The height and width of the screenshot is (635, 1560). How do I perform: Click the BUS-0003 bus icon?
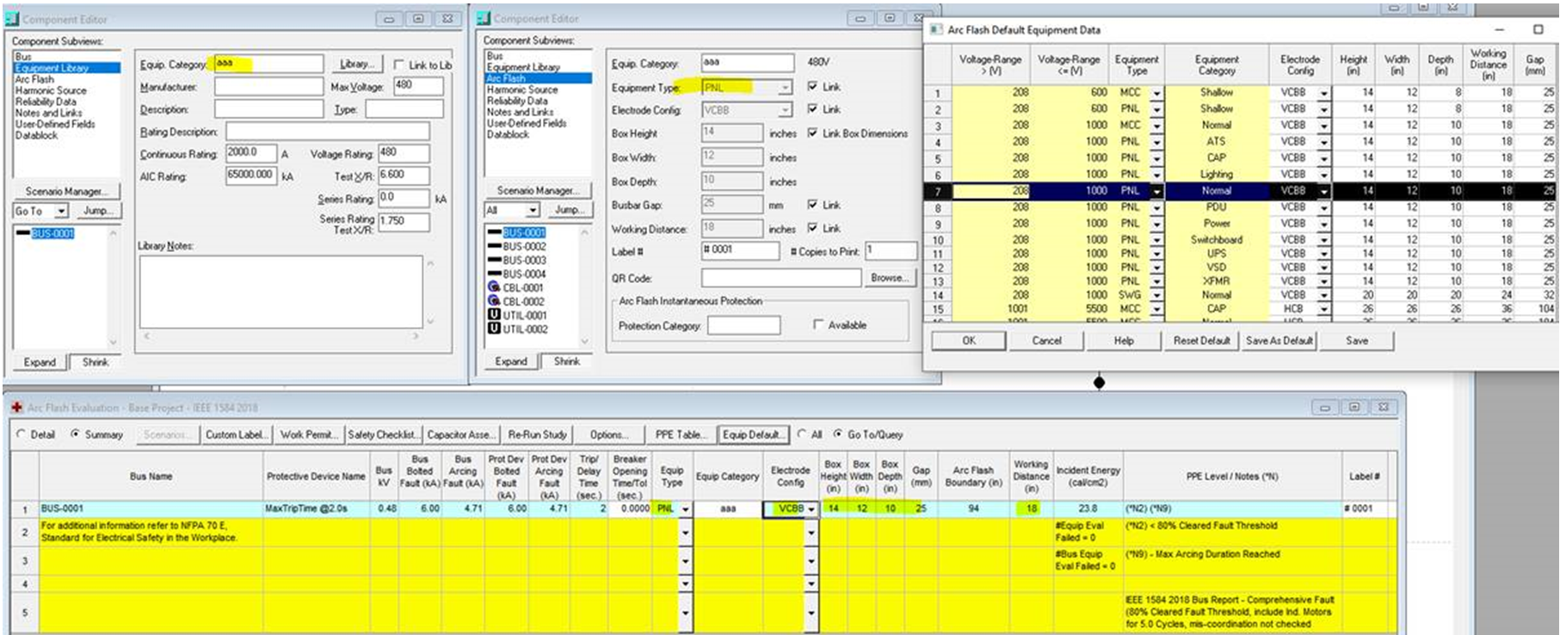(494, 261)
